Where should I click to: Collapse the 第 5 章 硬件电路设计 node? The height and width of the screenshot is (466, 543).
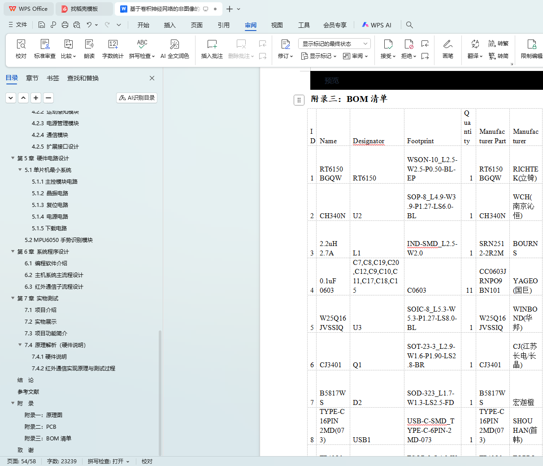(x=13, y=158)
